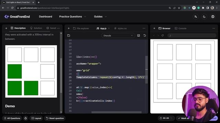Click the code format icon beside theme
The height and width of the screenshot is (123, 220).
coord(139,36)
